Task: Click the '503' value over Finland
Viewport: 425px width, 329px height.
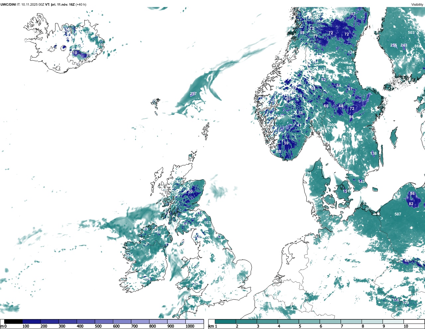Action: [x=411, y=33]
